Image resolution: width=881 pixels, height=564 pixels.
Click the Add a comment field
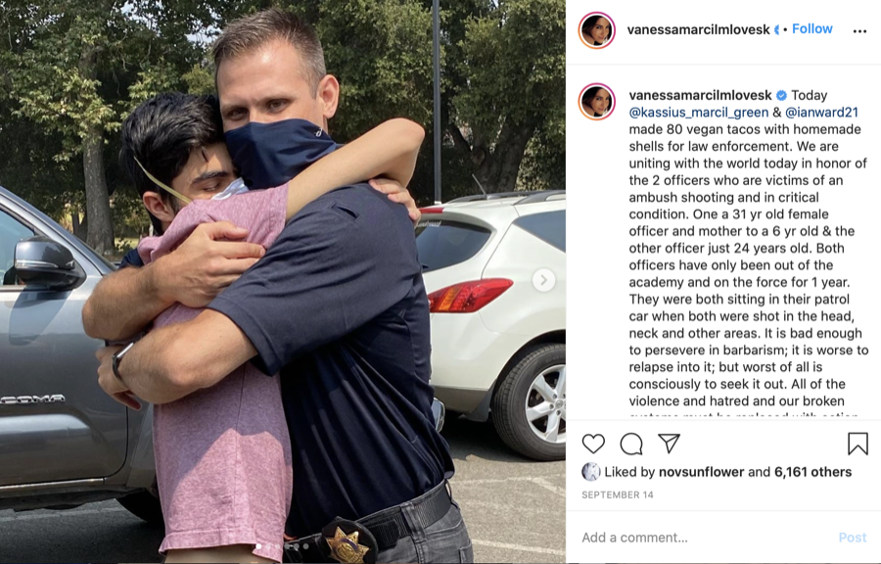point(705,538)
